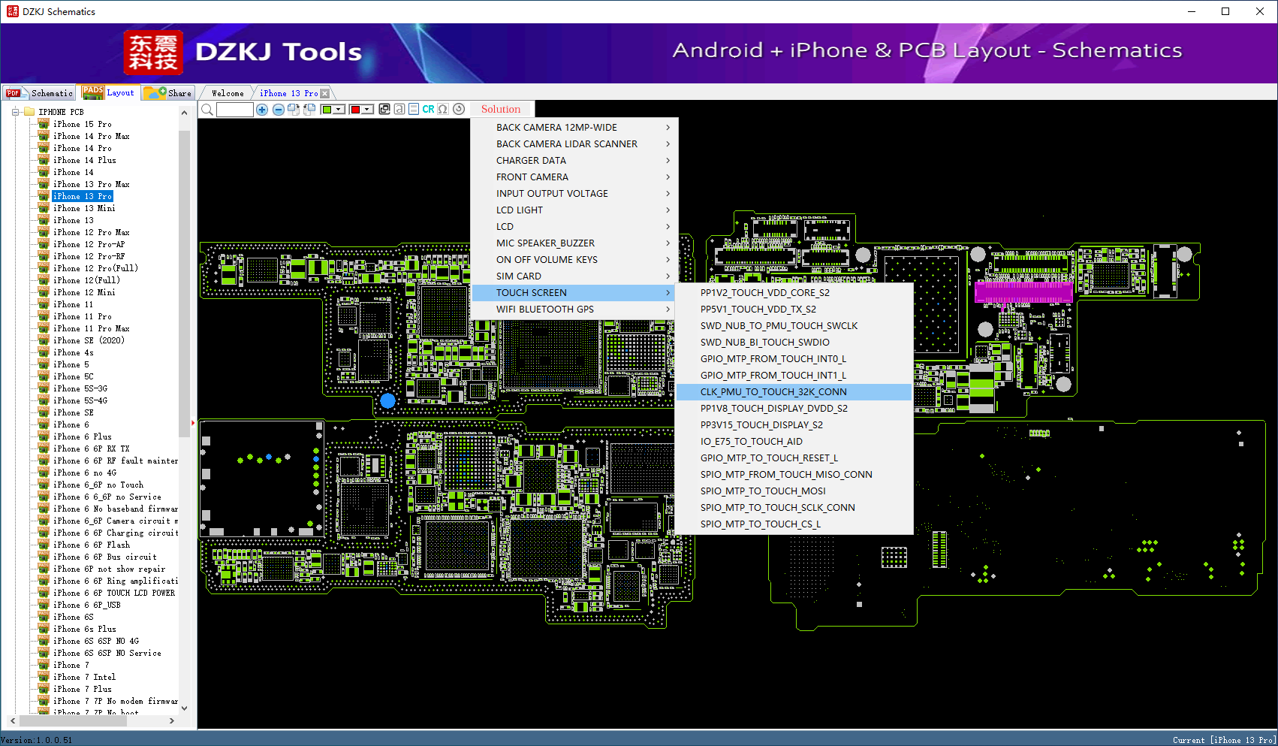Select the iPhone 13 Pro document tab
Screen dimensions: 1278x746
click(289, 93)
